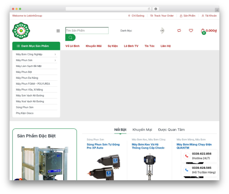Open the Về Lê Bình menu
The height and width of the screenshot is (194, 229).
[x=72, y=46]
